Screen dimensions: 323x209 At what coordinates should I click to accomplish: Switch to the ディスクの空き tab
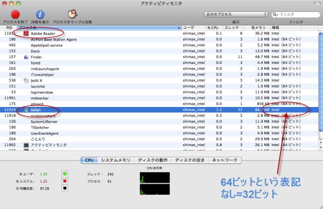pos(190,160)
